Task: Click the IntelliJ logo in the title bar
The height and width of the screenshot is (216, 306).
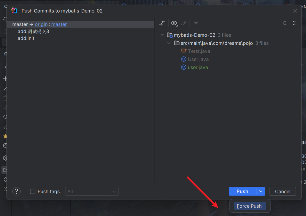Action: [x=14, y=11]
